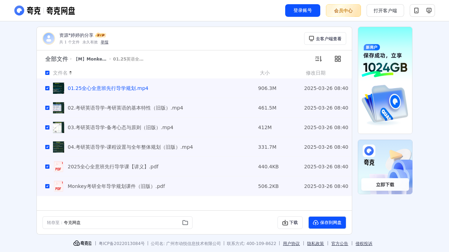Open file Monkey考研全年导学规划课件（旧版）.pdf
The height and width of the screenshot is (252, 449).
116,186
